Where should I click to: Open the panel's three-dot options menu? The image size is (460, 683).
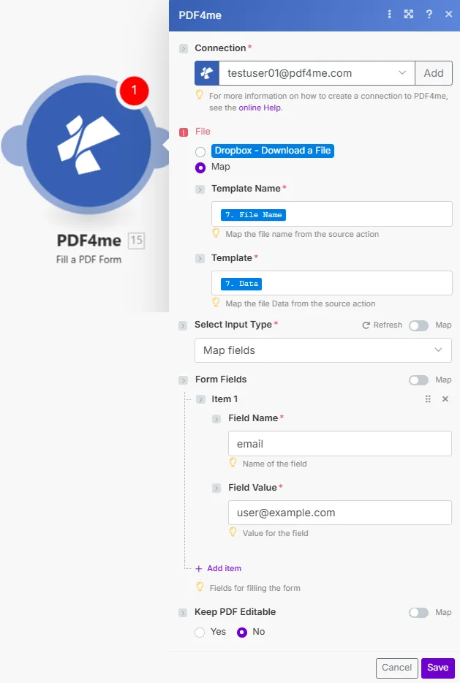(390, 15)
